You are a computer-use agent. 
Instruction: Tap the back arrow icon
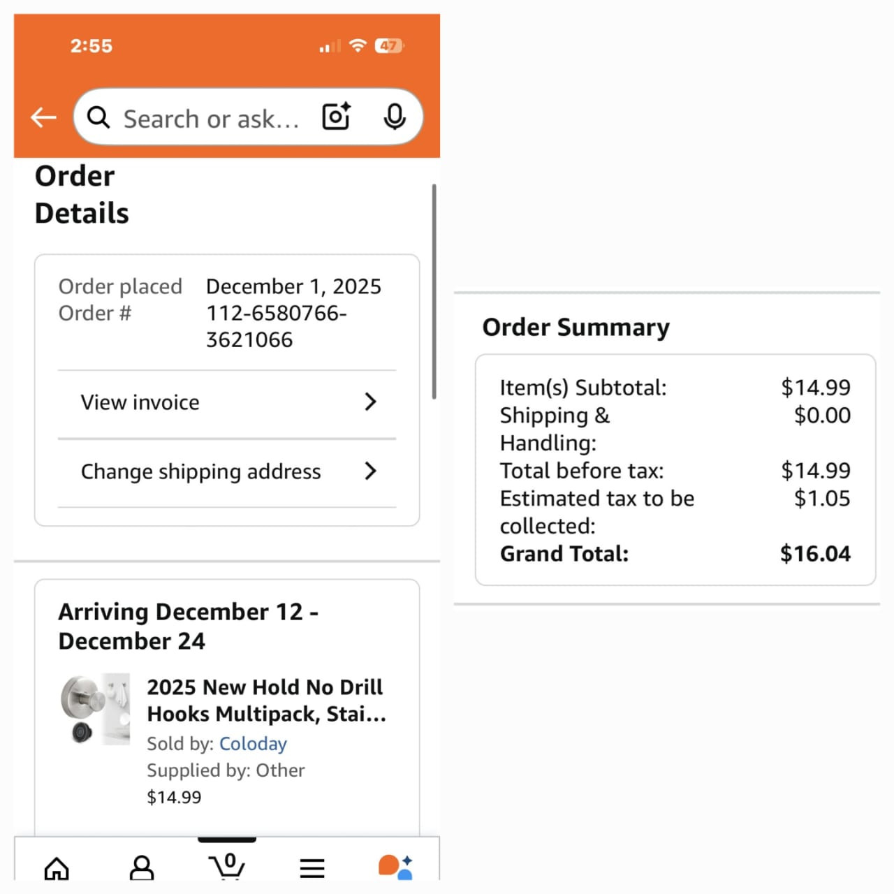(43, 117)
